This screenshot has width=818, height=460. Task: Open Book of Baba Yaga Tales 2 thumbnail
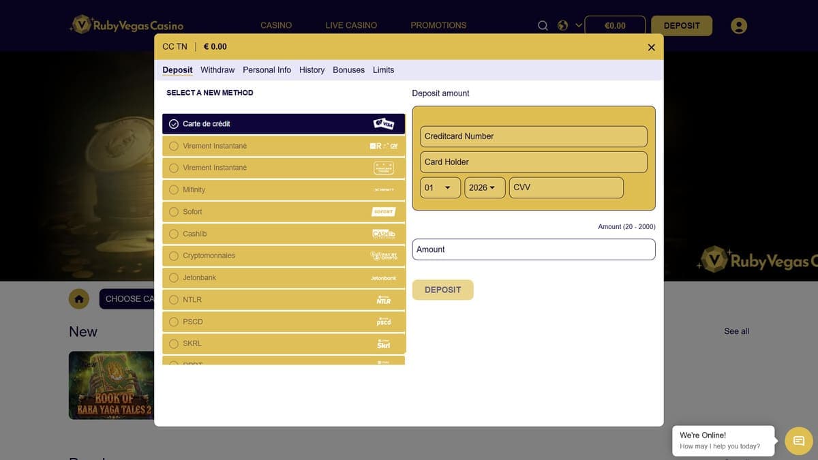point(112,385)
